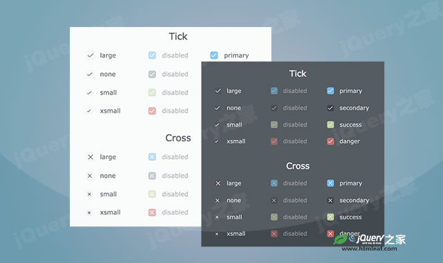Toggle the small cross checkbox in dark panel
The image size is (443, 263).
point(217,217)
